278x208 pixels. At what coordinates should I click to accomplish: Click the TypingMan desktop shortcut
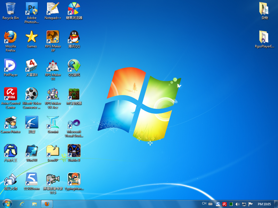click(x=74, y=179)
